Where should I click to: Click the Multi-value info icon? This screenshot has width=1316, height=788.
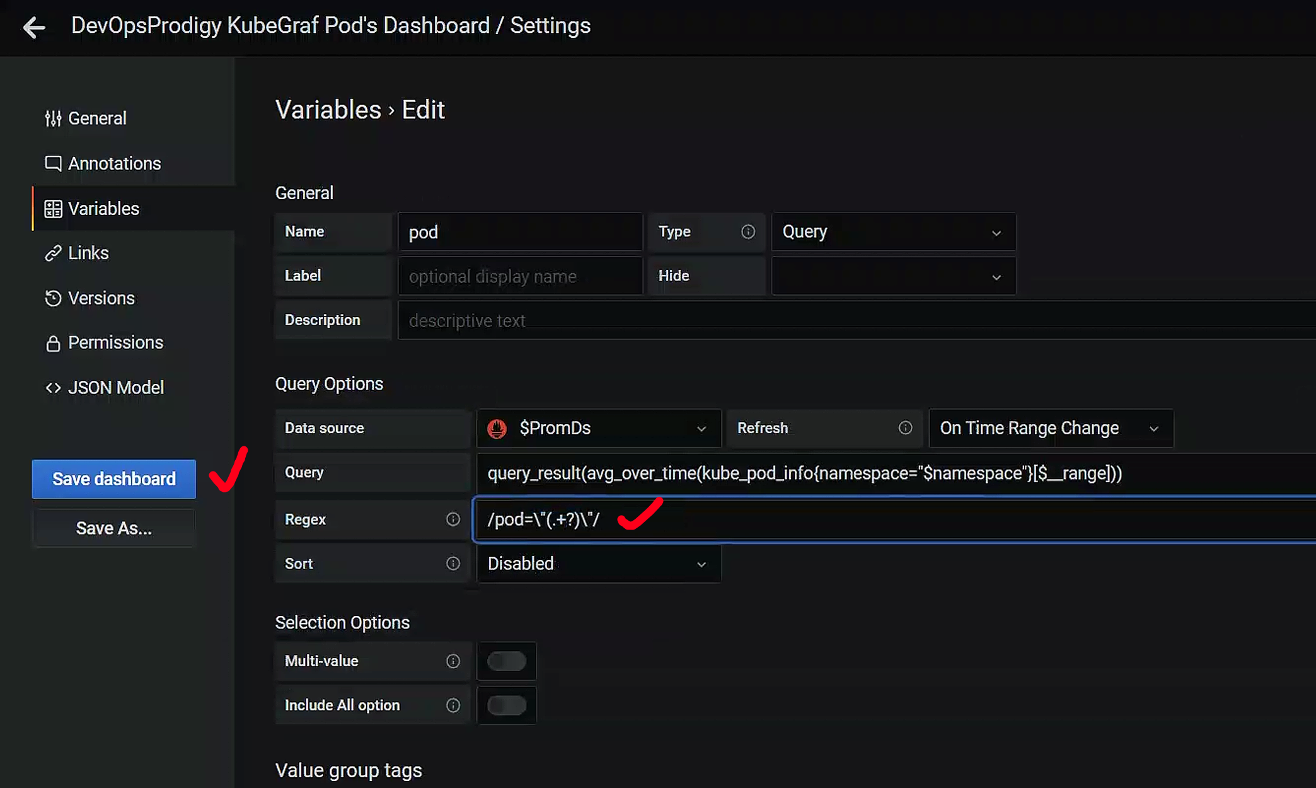point(453,661)
